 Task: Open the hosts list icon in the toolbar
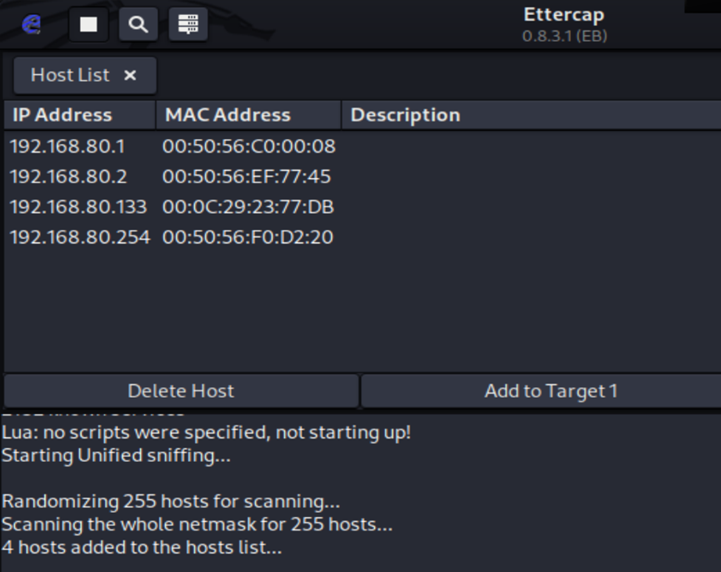pyautogui.click(x=188, y=25)
